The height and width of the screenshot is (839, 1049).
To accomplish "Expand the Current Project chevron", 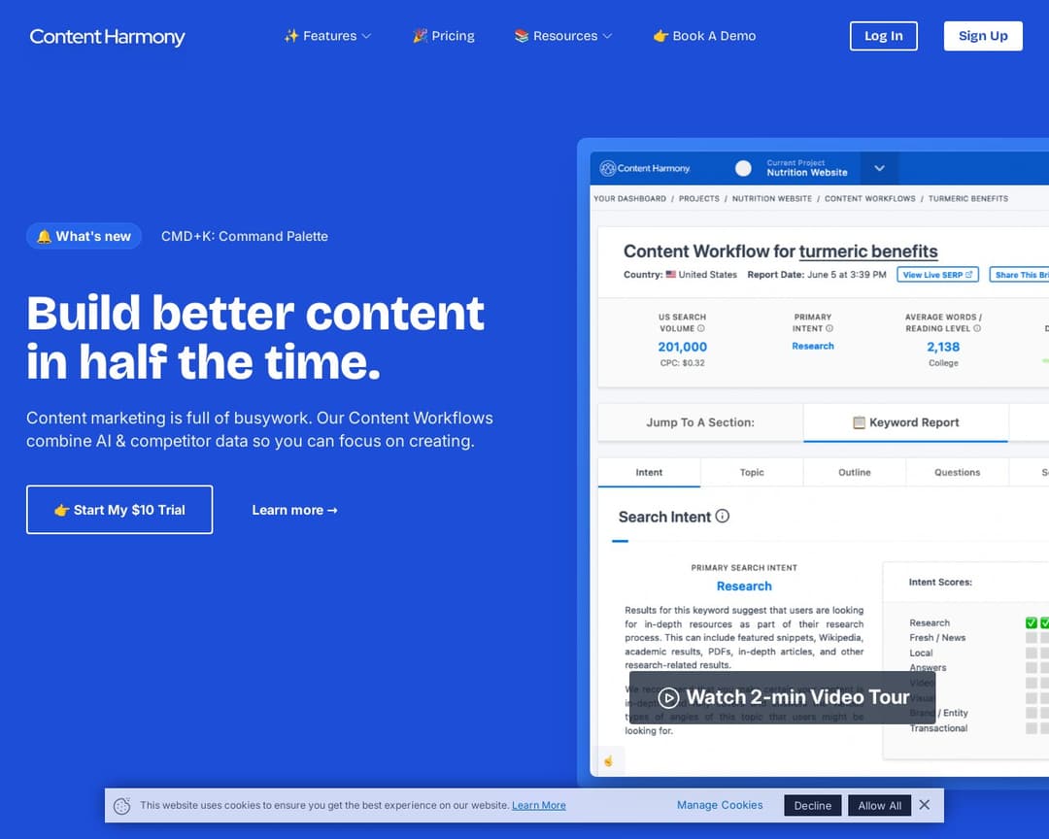I will click(879, 168).
